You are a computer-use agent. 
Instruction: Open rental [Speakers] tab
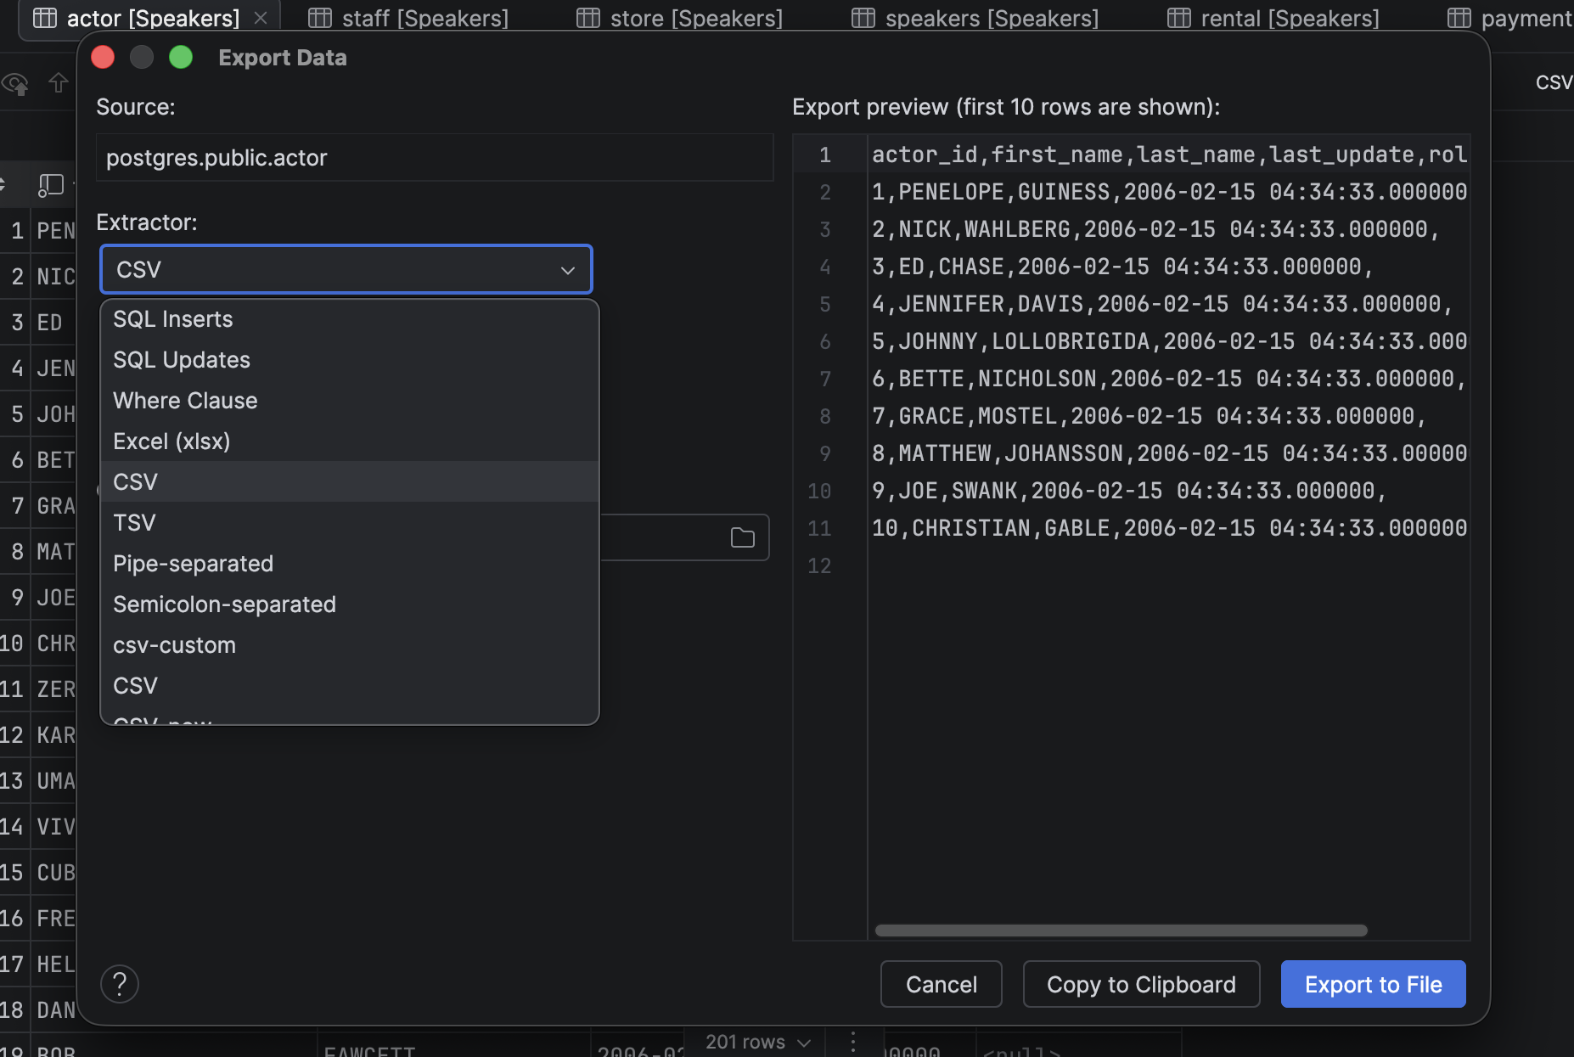click(x=1273, y=18)
